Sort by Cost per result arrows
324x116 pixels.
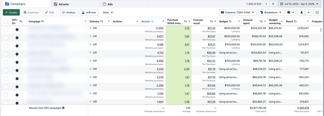coord(211,21)
